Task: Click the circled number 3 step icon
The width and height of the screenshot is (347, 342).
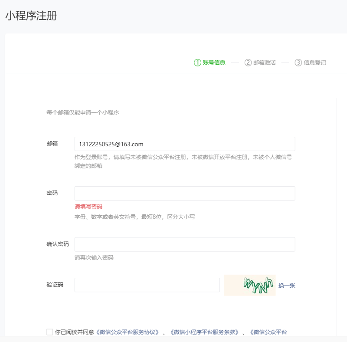Action: click(298, 62)
